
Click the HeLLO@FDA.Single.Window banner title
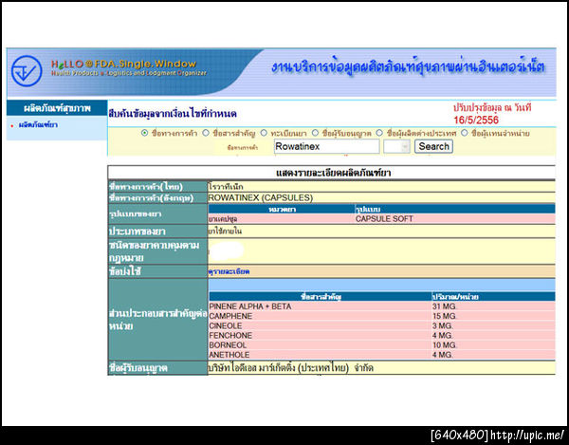tap(123, 65)
